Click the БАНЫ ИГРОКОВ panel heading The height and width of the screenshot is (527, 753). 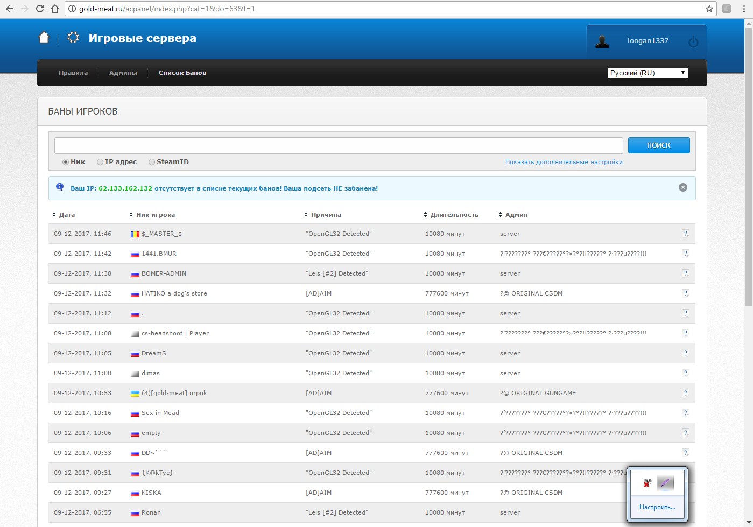[x=83, y=111]
